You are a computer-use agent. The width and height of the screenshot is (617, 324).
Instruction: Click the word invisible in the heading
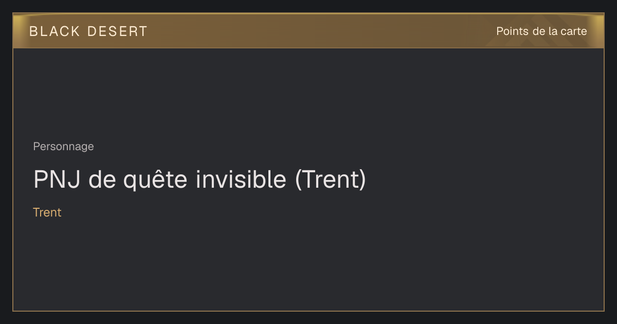pos(240,179)
